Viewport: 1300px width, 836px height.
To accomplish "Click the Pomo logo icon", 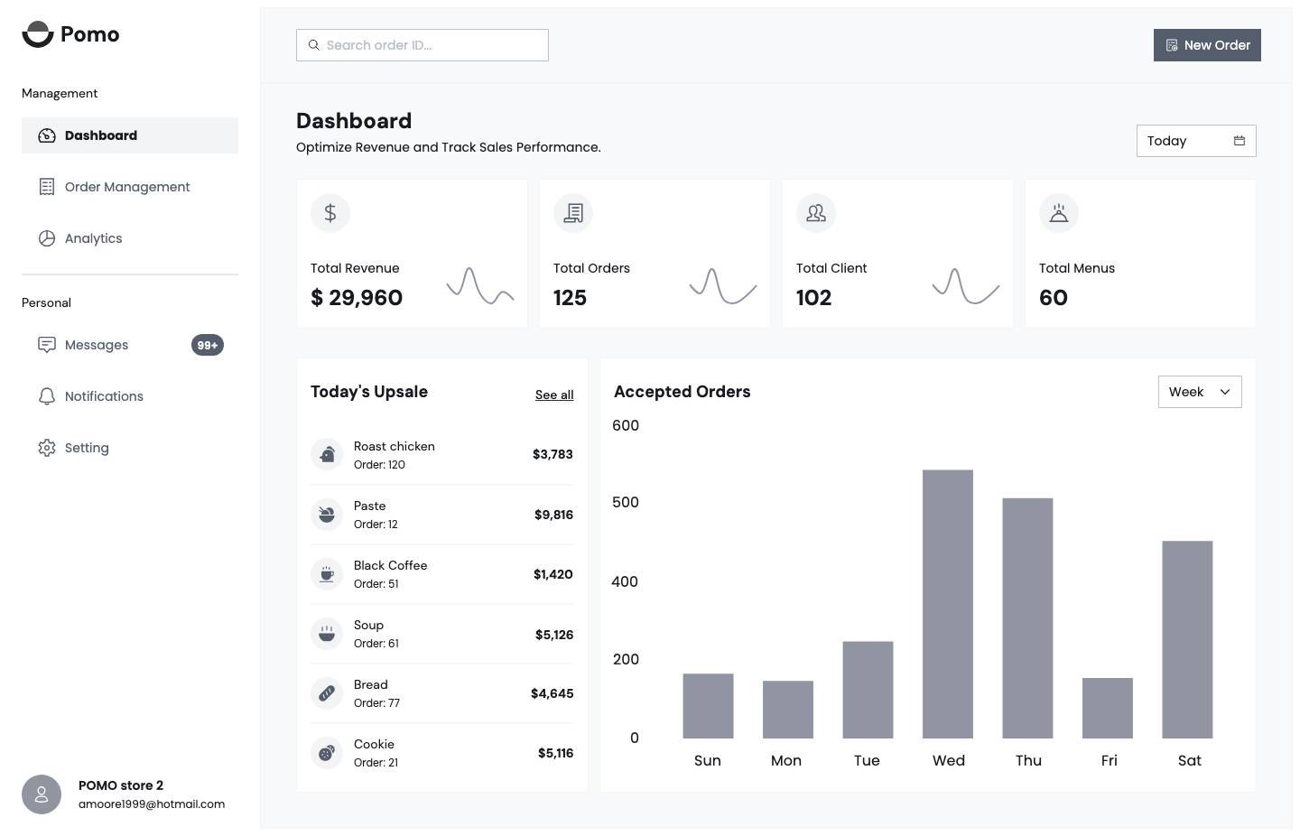I will 38,34.
